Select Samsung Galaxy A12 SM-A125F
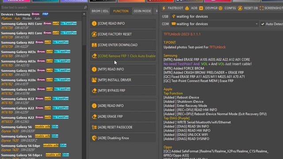This screenshot has width=283, height=159. [41, 101]
